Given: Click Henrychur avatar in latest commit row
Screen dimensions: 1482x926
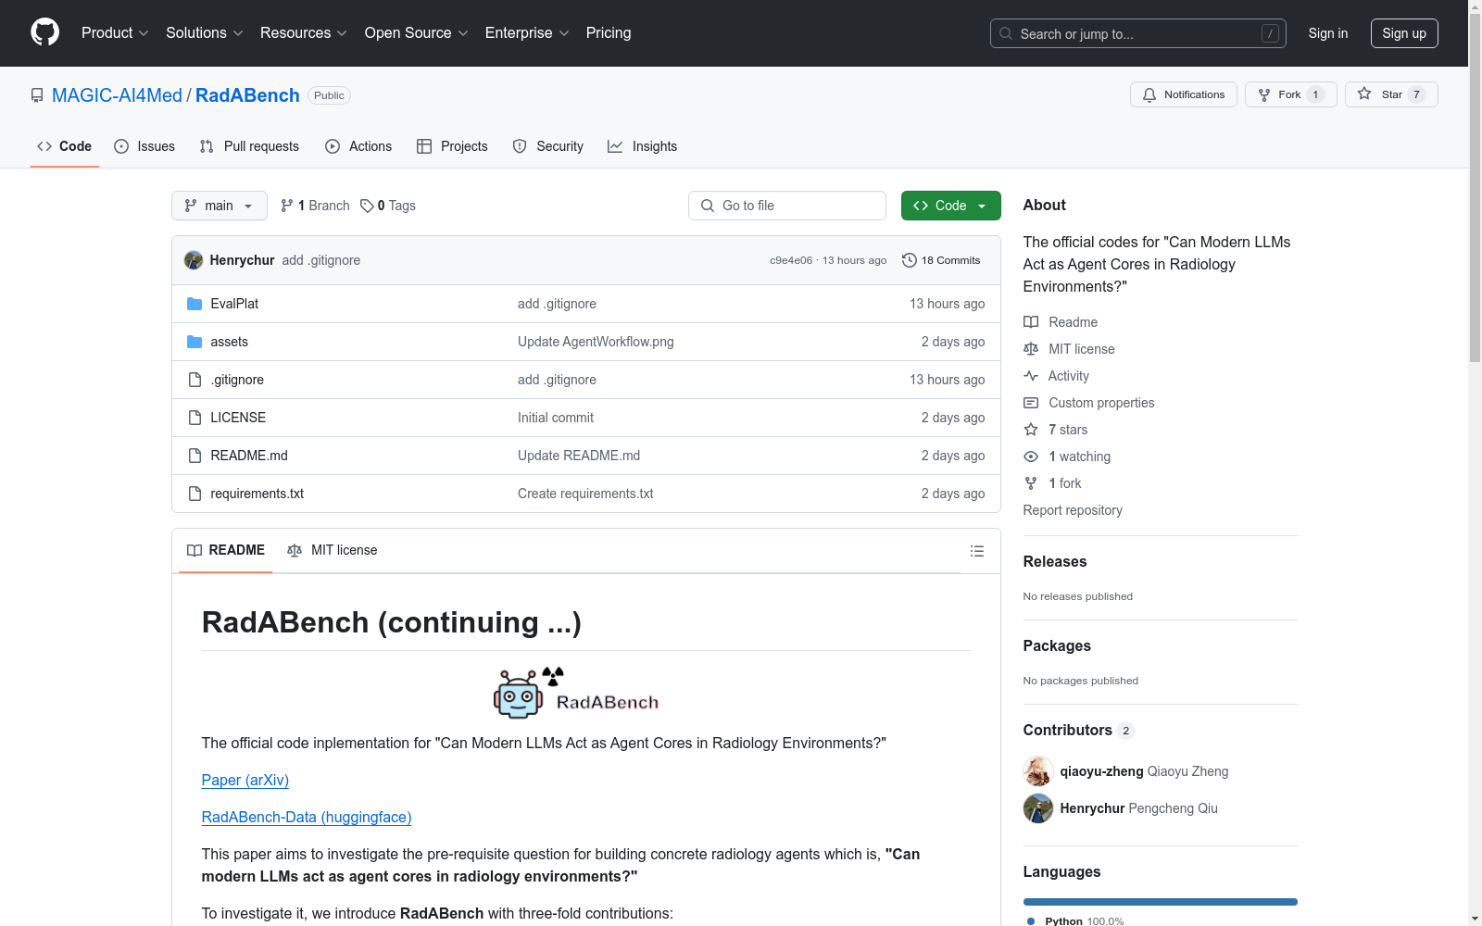Looking at the screenshot, I should pyautogui.click(x=194, y=260).
